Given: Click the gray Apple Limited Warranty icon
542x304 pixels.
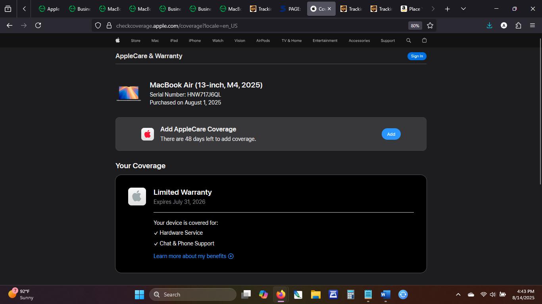Looking at the screenshot, I should (x=137, y=196).
